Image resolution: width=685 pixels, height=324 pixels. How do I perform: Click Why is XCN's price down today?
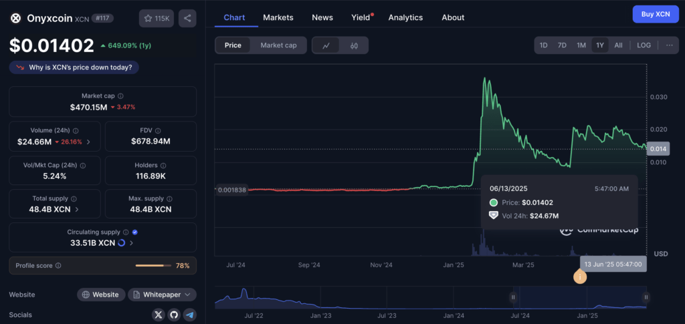(74, 67)
